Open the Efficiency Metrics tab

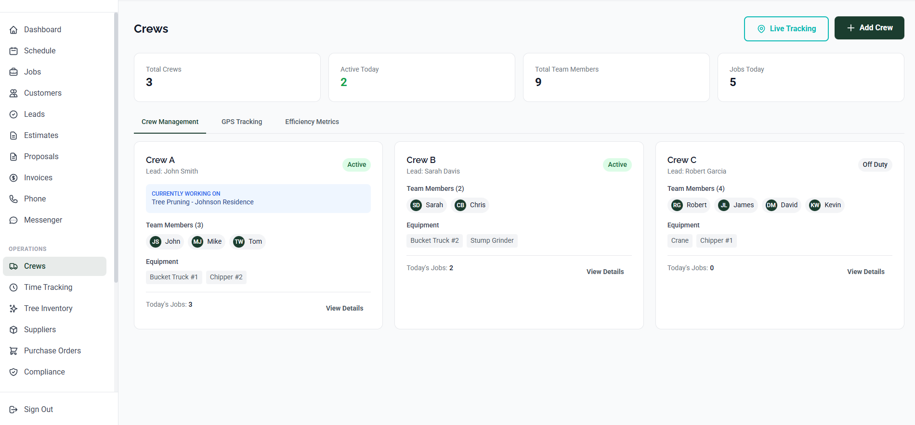312,122
